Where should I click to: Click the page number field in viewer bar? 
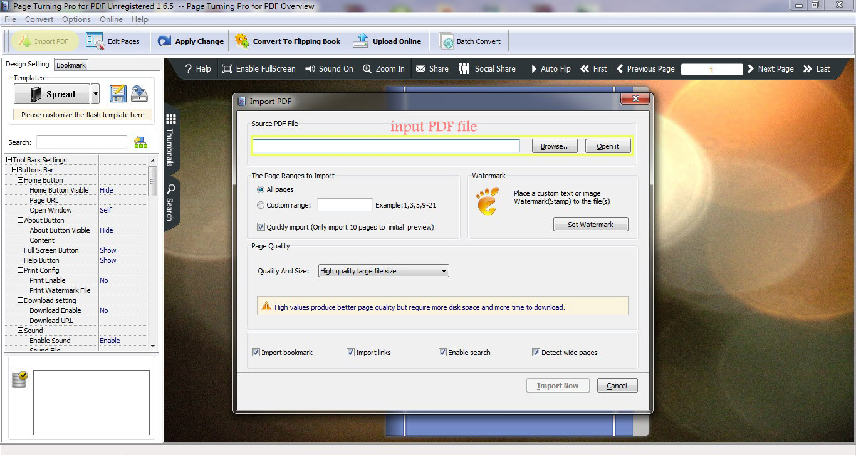pyautogui.click(x=712, y=70)
